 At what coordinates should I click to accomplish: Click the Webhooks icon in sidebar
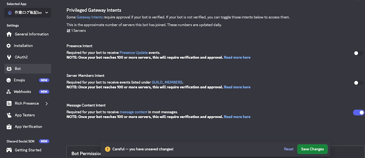(9, 92)
